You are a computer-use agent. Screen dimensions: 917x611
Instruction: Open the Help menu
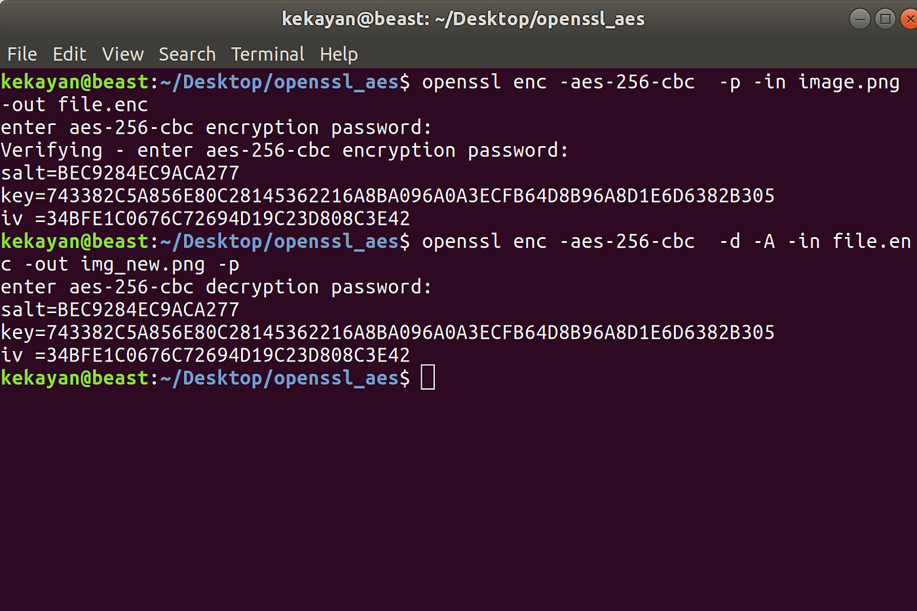(339, 54)
